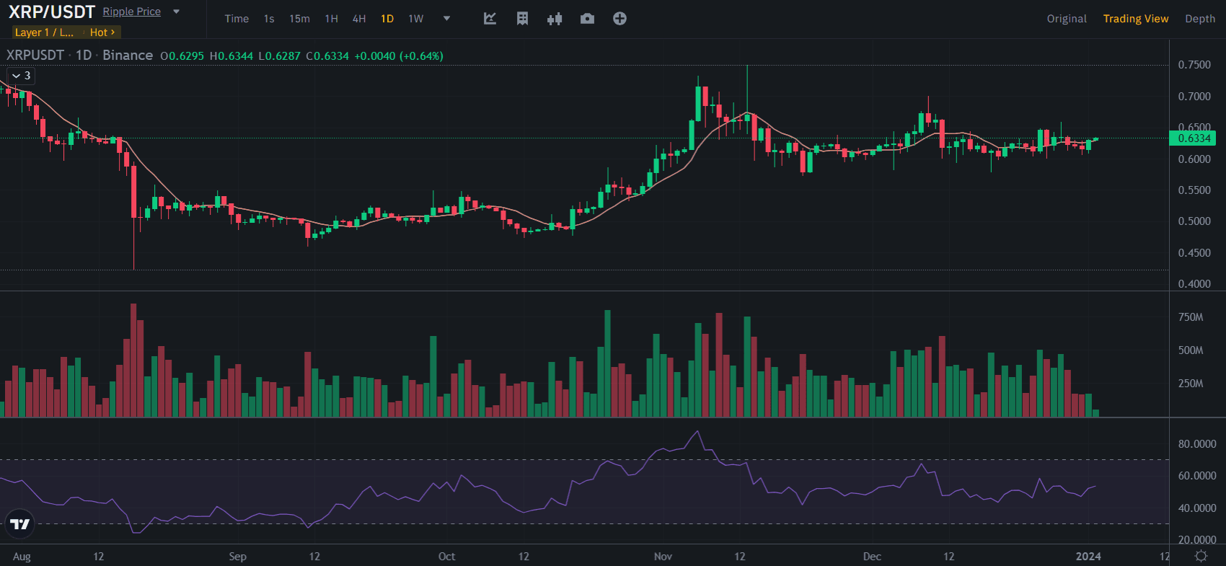Click the plus circle add icon
The width and height of the screenshot is (1226, 566).
619,19
